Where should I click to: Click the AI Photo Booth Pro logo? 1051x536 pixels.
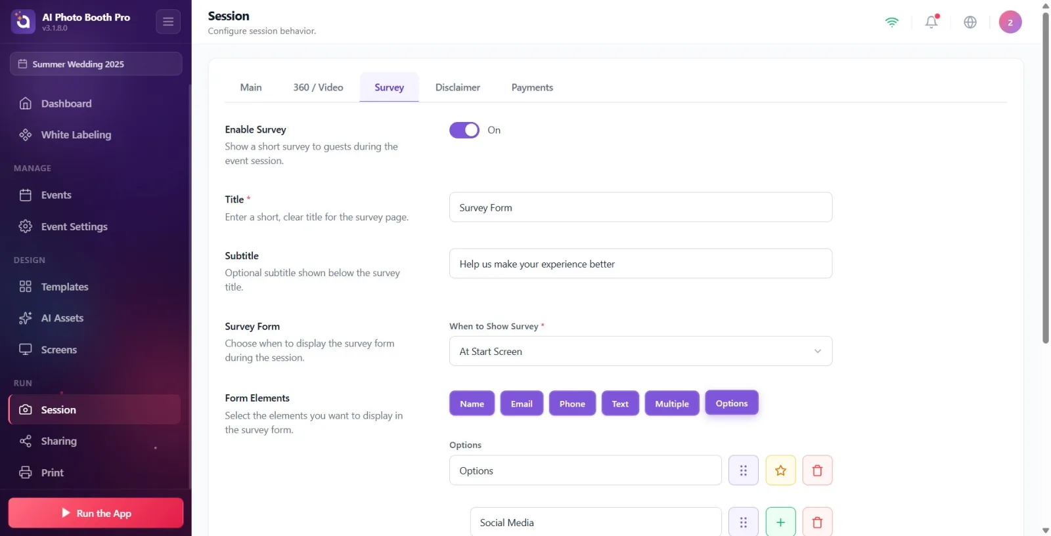coord(23,22)
